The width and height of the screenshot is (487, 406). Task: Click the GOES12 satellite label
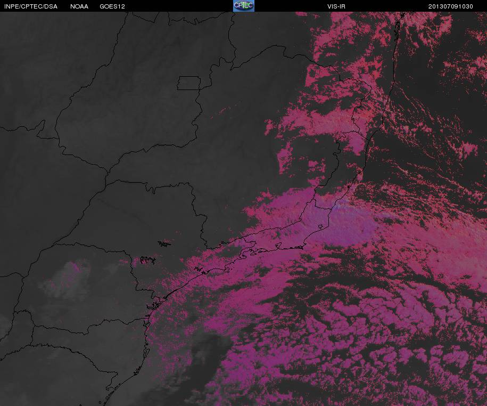112,6
